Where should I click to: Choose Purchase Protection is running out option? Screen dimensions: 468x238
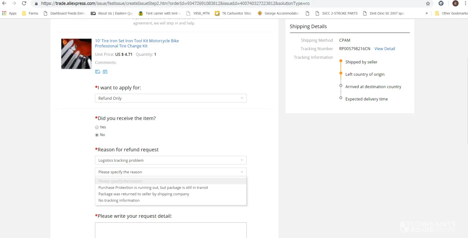point(153,188)
